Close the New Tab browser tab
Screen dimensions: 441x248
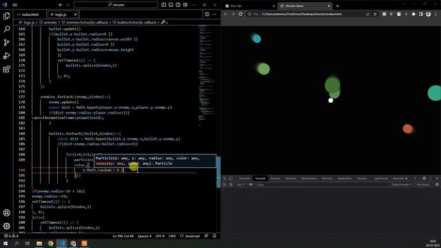pyautogui.click(x=274, y=6)
